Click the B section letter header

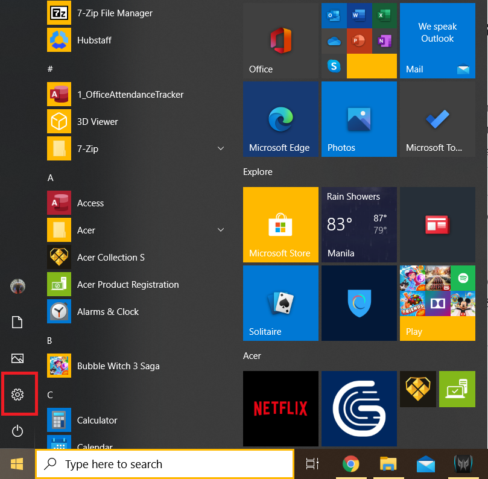point(49,341)
